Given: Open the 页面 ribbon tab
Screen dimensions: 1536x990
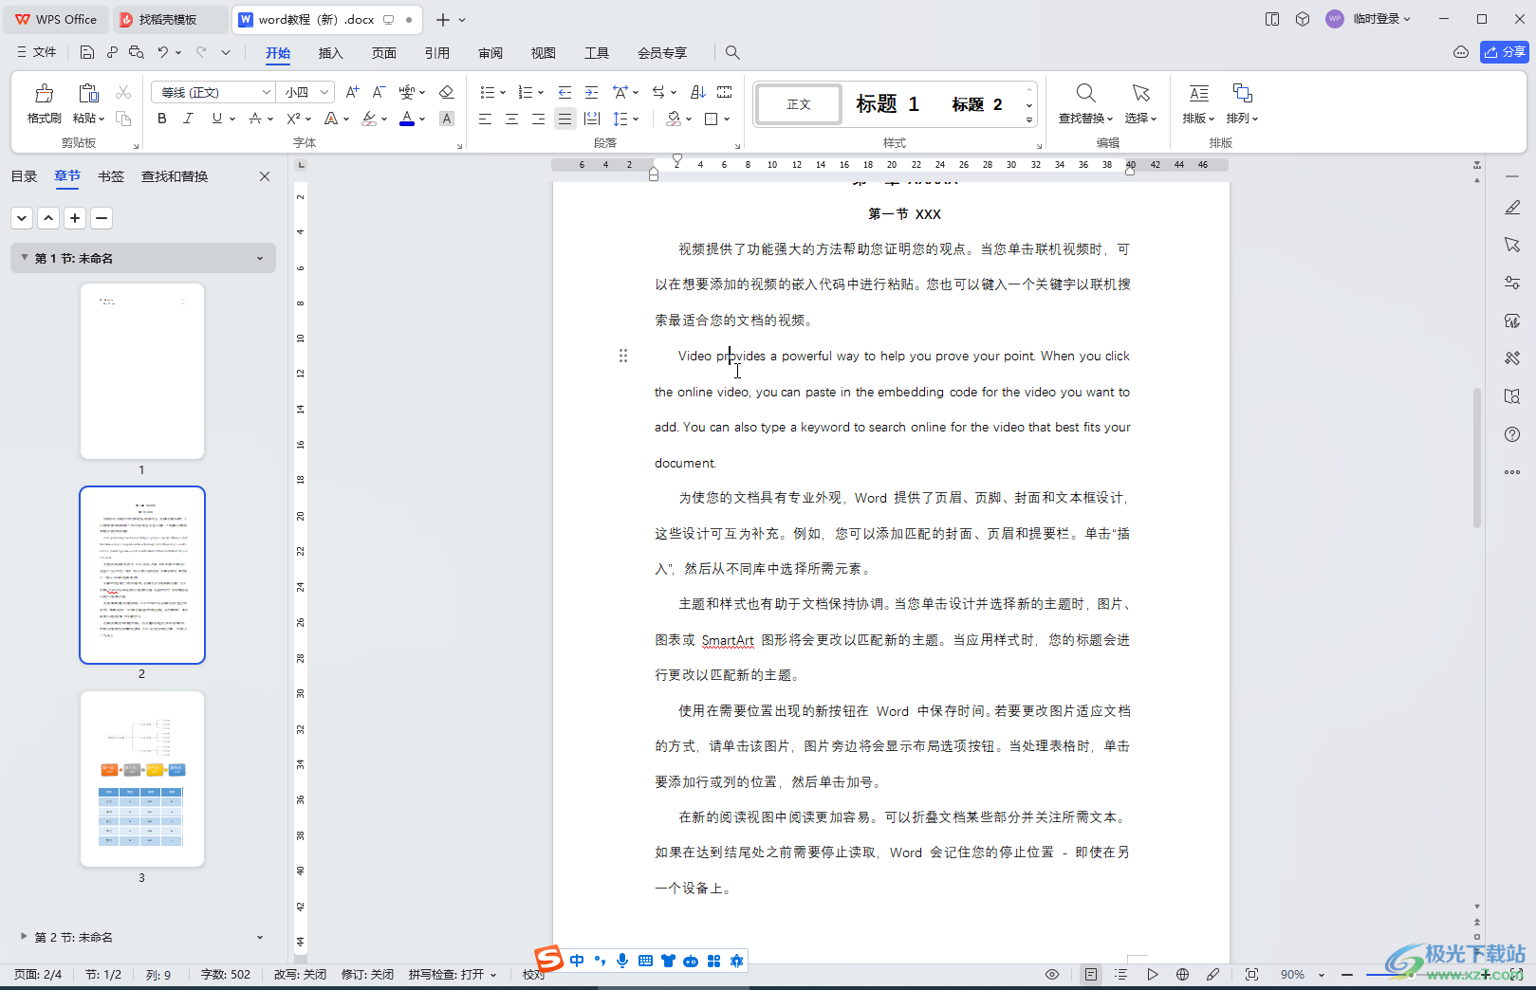Looking at the screenshot, I should pos(383,53).
